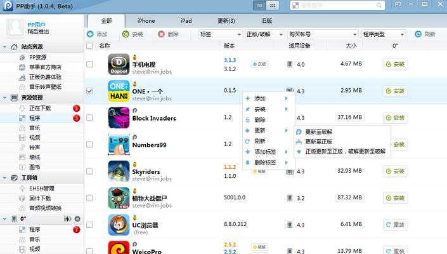Collapse the 工具箱 section
The width and height of the screenshot is (447, 254).
tap(4, 178)
